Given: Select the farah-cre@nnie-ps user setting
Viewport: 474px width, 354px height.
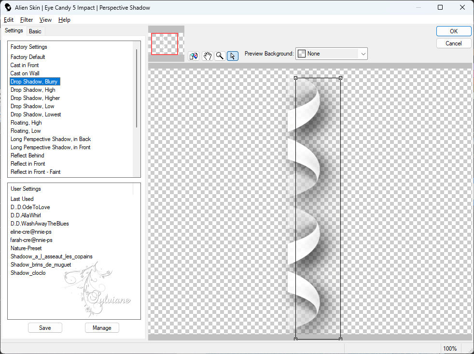Looking at the screenshot, I should [x=31, y=240].
